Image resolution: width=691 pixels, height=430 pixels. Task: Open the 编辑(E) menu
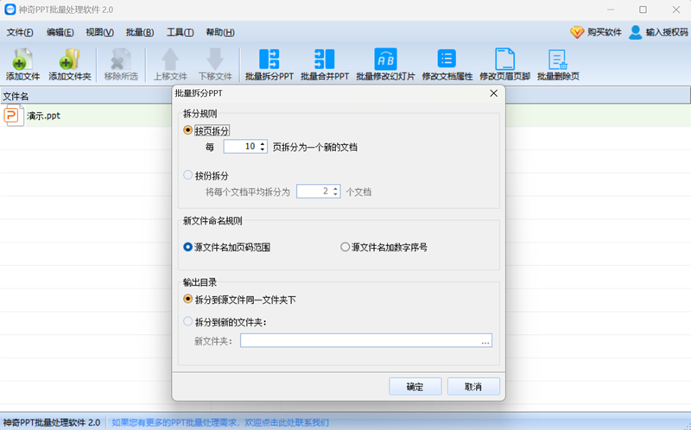point(60,32)
